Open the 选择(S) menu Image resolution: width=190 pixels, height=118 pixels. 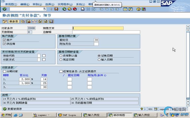(x=50, y=4)
